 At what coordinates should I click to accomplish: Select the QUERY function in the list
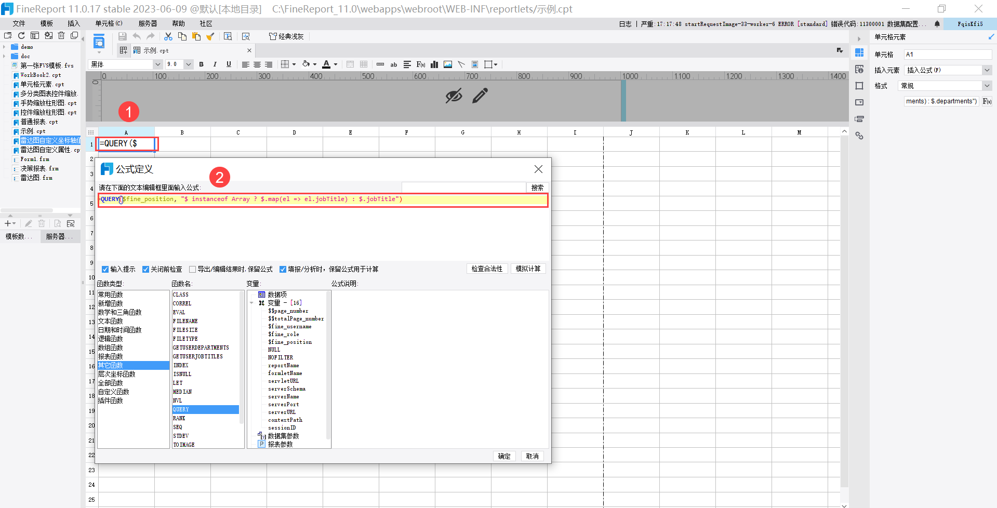tap(206, 409)
